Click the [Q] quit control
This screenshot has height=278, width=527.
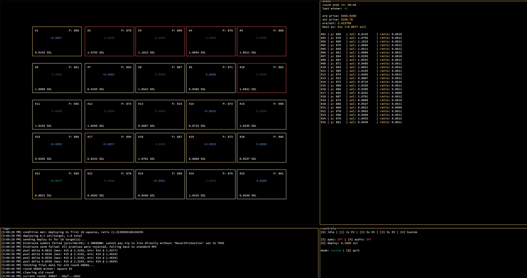(353, 250)
